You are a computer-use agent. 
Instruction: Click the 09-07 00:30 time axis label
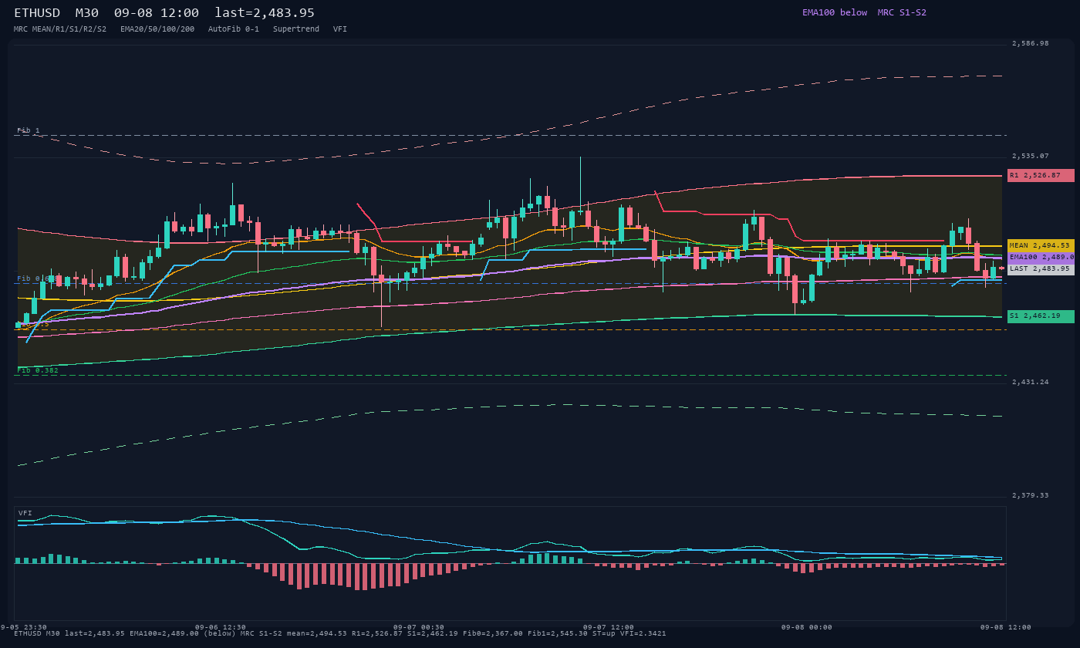(x=419, y=627)
